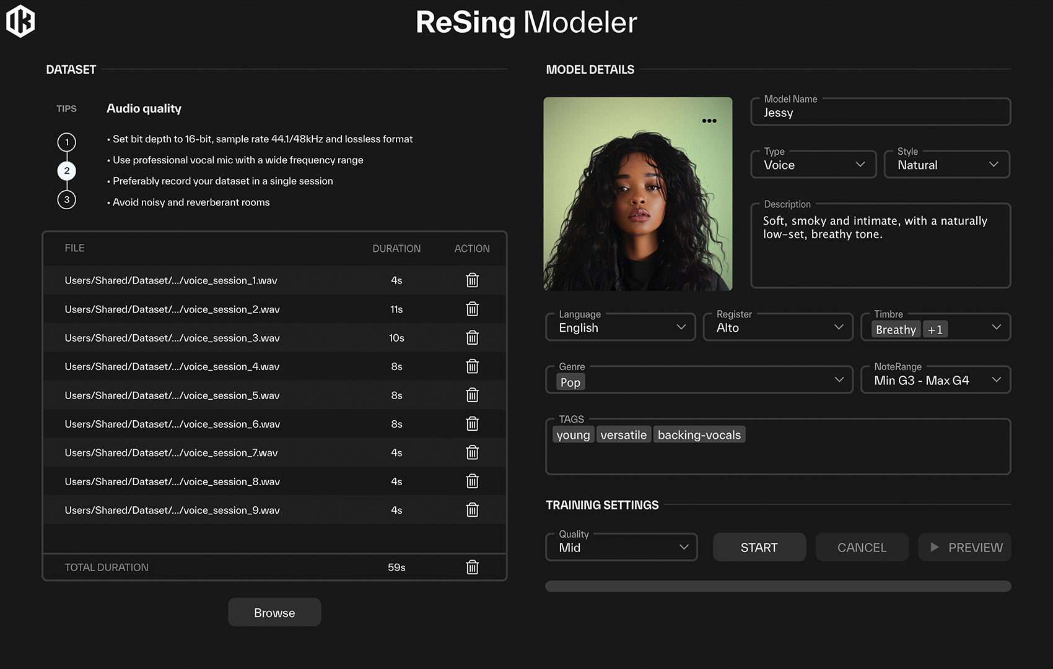
Task: Click the ReSing Modeler logo icon
Action: coord(20,20)
